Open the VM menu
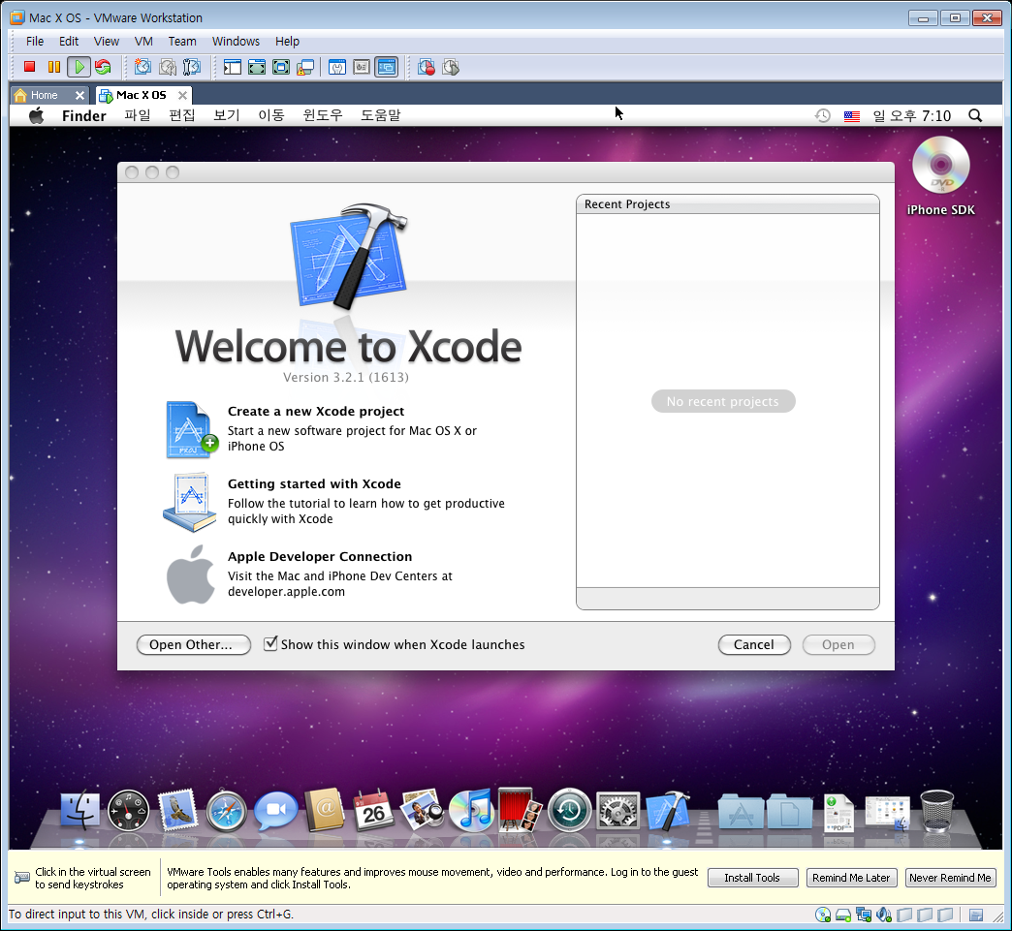Screen dimensions: 1012x931 pyautogui.click(x=143, y=42)
